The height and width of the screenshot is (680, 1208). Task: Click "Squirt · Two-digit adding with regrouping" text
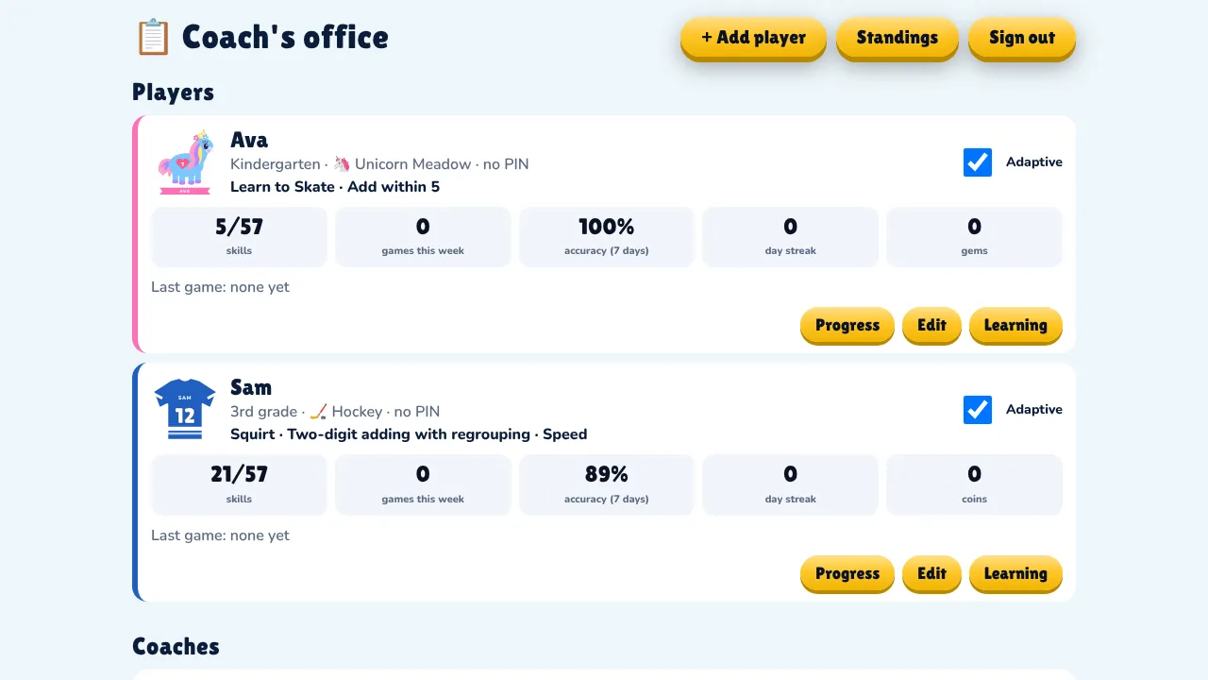[x=381, y=434]
